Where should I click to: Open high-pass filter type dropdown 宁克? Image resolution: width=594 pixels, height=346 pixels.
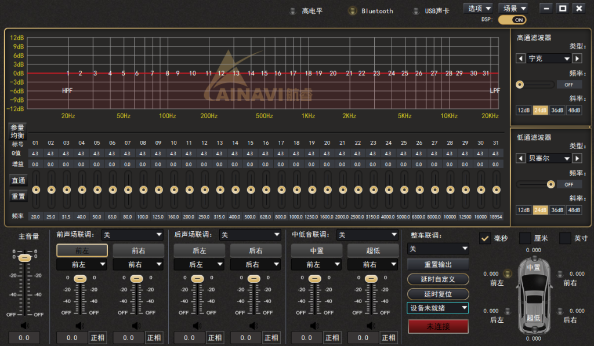pyautogui.click(x=549, y=59)
